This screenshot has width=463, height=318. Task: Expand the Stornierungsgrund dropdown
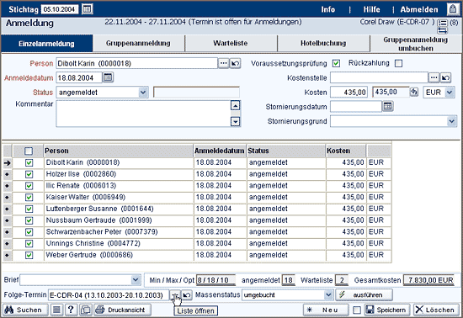pos(451,121)
